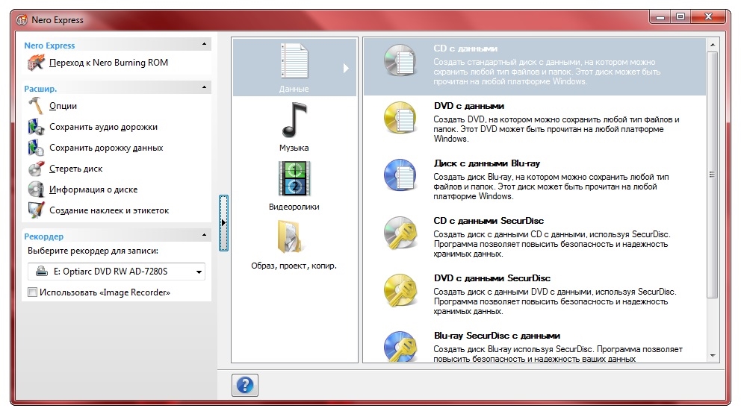Click Стереть диск link
The image size is (744, 420).
point(76,169)
